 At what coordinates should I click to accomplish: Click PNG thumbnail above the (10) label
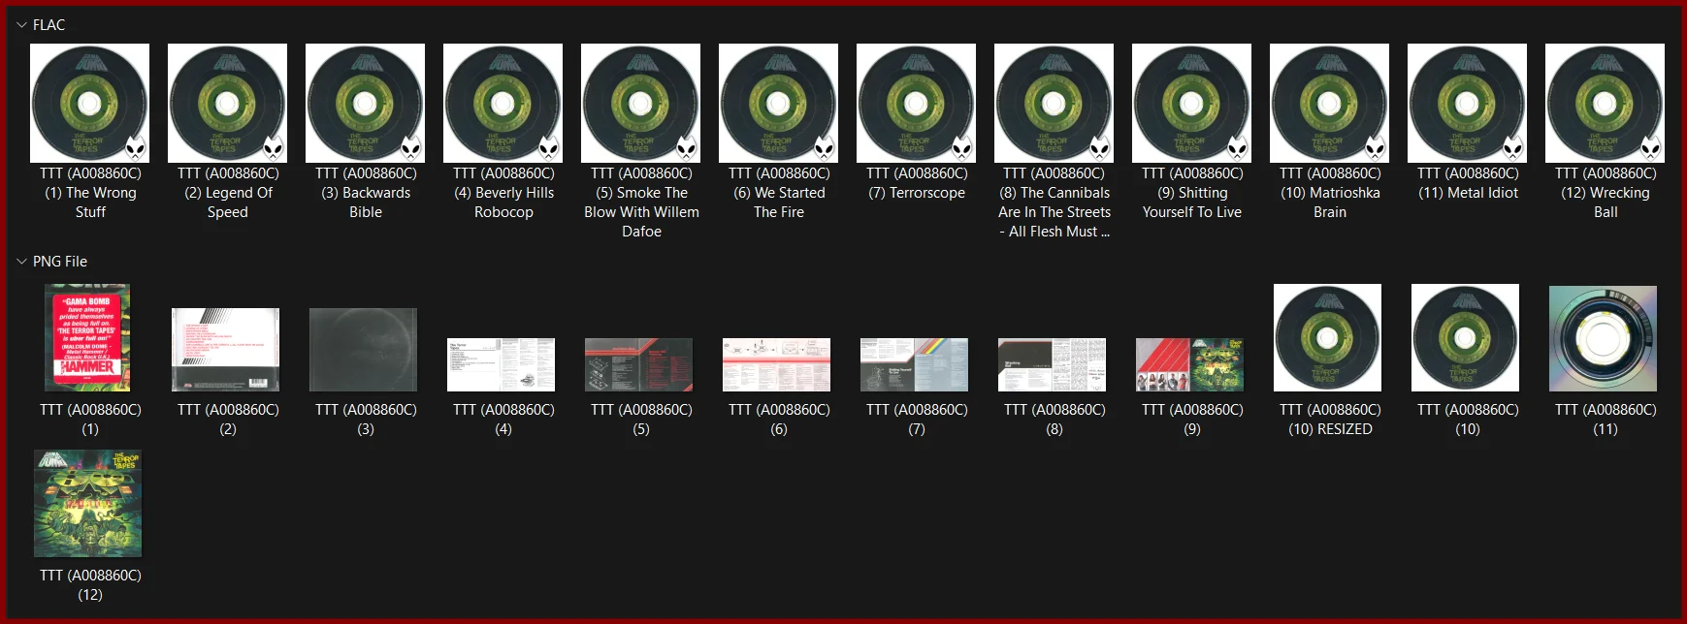click(x=1466, y=337)
